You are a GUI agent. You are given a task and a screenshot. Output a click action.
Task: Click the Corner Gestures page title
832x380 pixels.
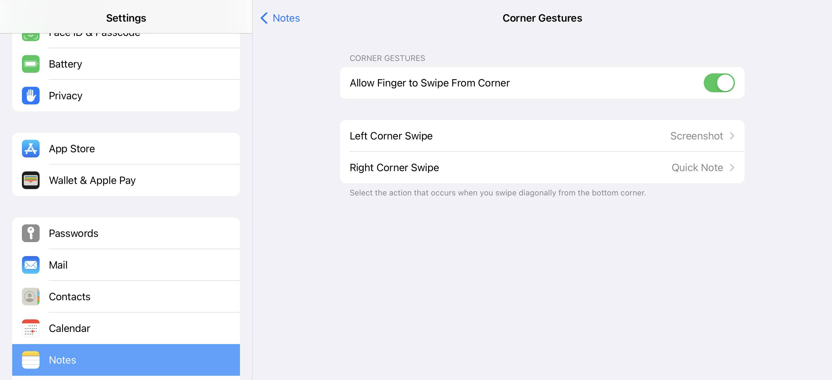click(x=542, y=18)
